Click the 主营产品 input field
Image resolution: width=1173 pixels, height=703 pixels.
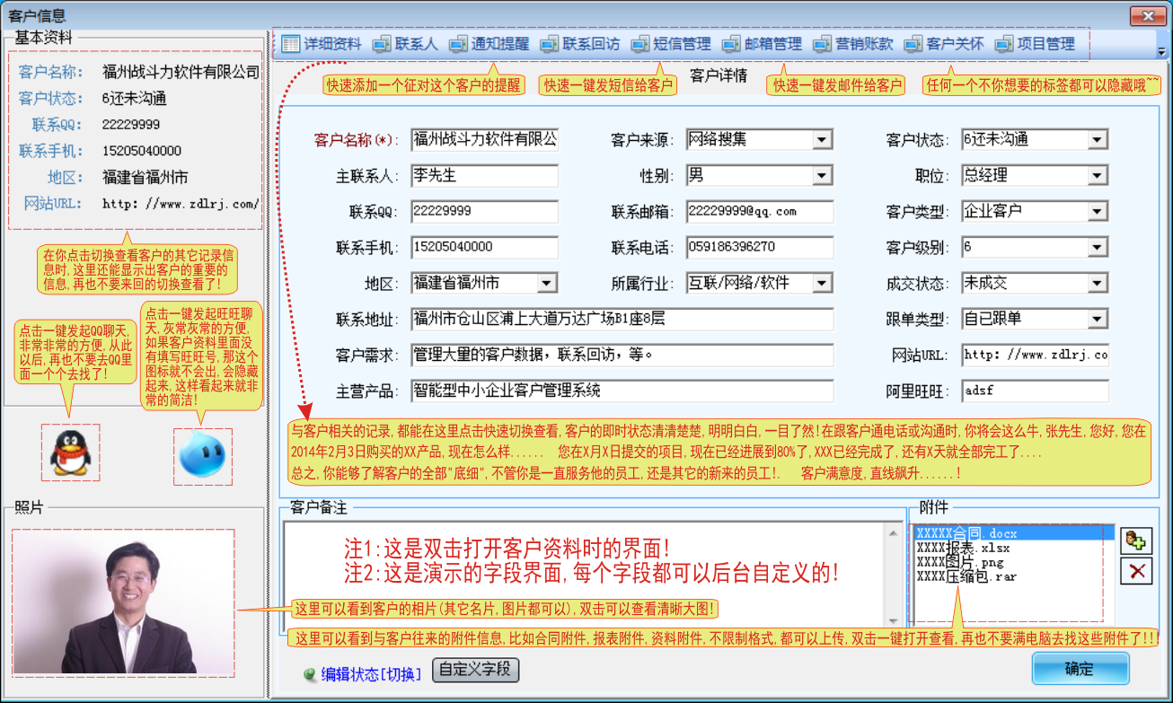622,391
